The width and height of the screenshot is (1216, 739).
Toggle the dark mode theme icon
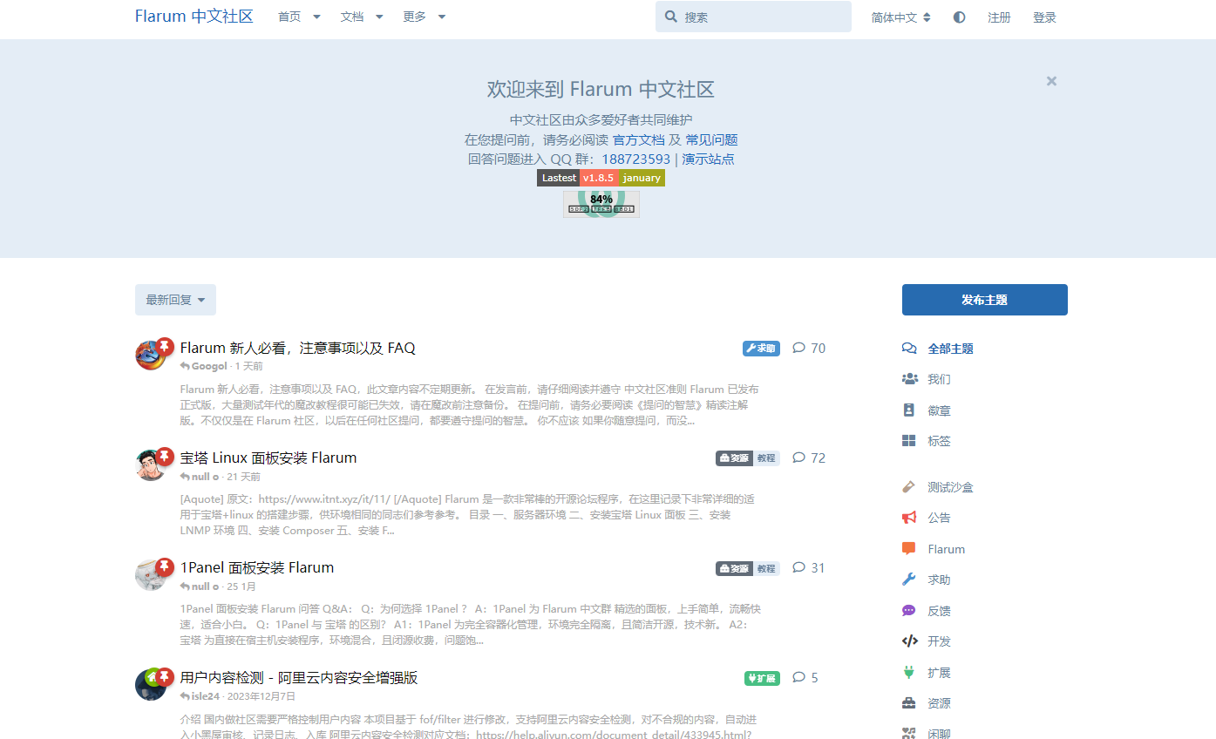point(959,17)
